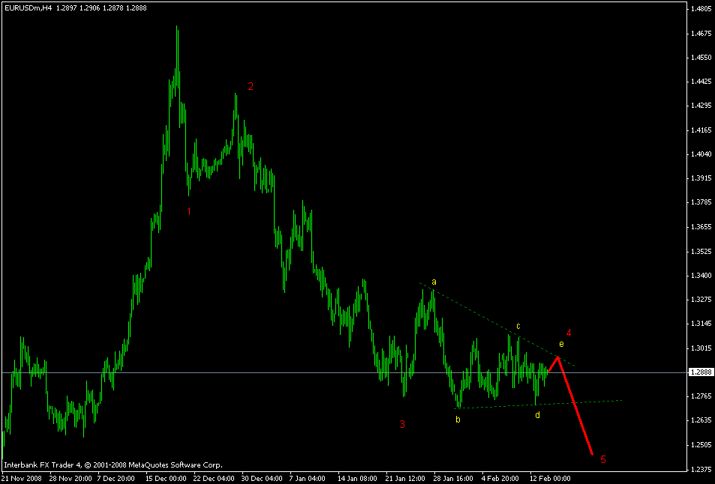Image resolution: width=715 pixels, height=484 pixels.
Task: Select the yellow "b" triangle label
Action: click(x=457, y=420)
